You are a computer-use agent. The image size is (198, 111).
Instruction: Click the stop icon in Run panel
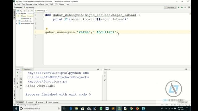pyautogui.click(x=17, y=76)
